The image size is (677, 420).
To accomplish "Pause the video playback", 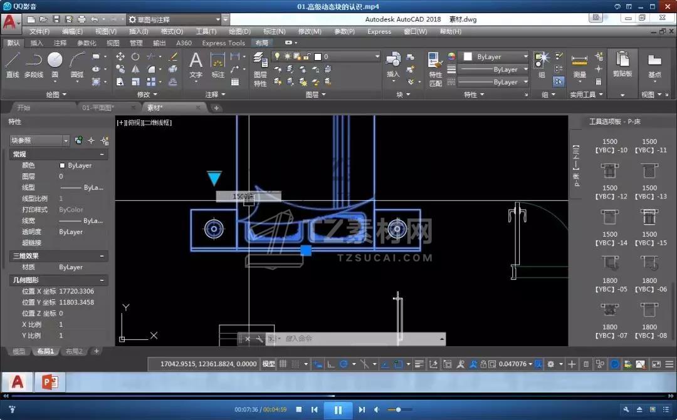I will tap(338, 410).
